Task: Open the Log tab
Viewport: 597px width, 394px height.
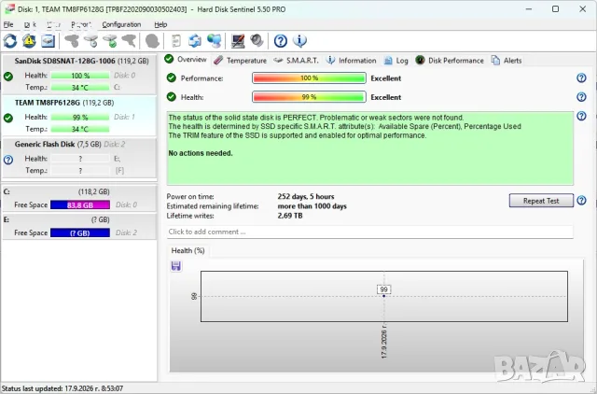Action: (x=396, y=60)
